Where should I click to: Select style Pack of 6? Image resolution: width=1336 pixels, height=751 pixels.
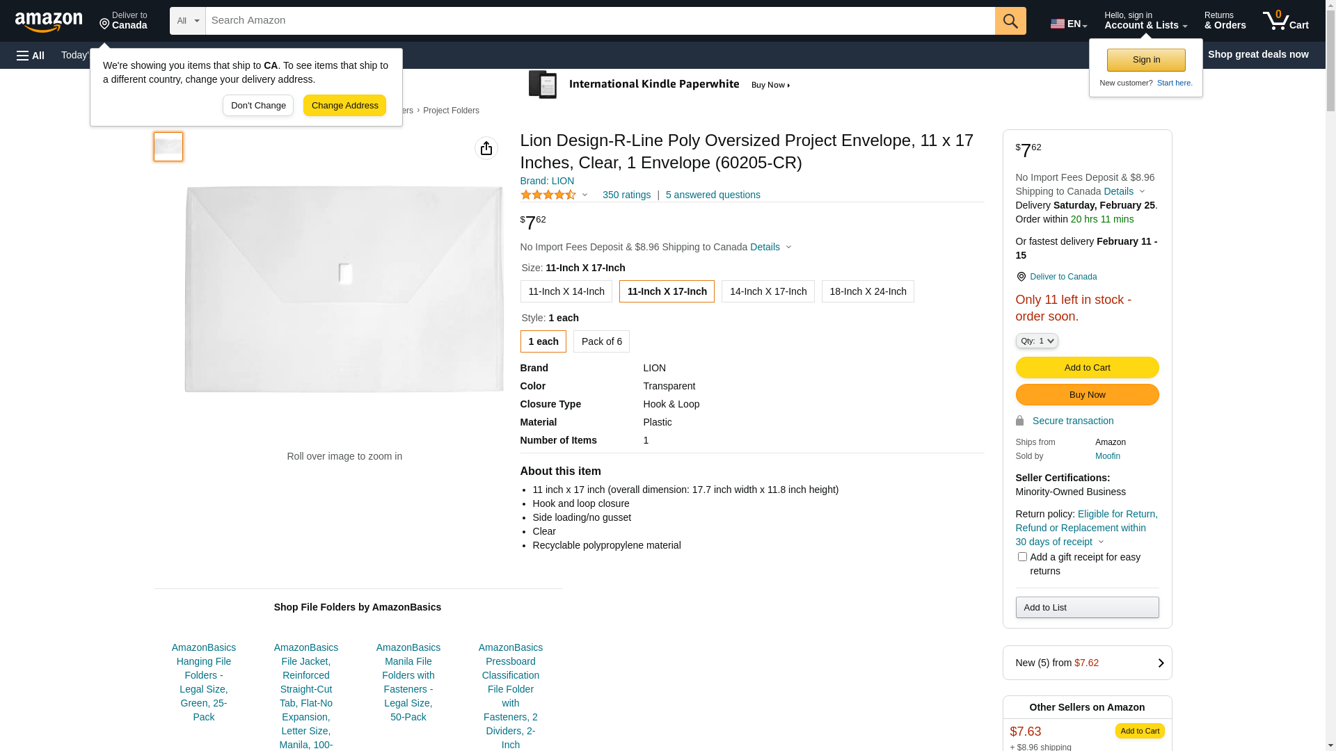[x=602, y=341]
